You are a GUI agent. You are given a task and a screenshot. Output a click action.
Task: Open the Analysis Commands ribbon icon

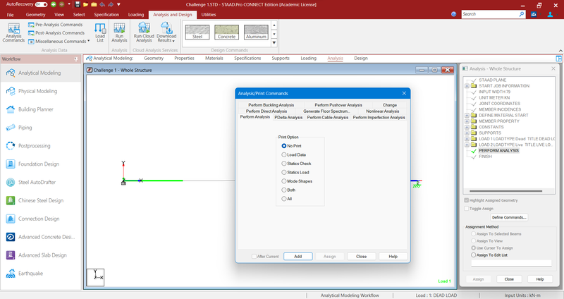13,32
